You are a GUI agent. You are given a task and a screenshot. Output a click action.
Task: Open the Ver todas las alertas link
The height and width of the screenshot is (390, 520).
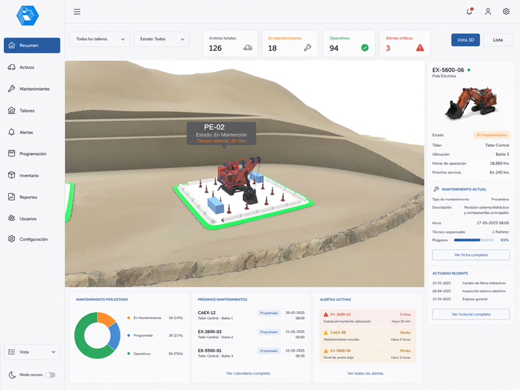365,373
